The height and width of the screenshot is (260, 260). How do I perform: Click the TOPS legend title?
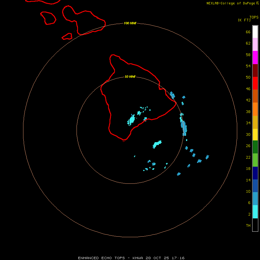pyautogui.click(x=254, y=17)
